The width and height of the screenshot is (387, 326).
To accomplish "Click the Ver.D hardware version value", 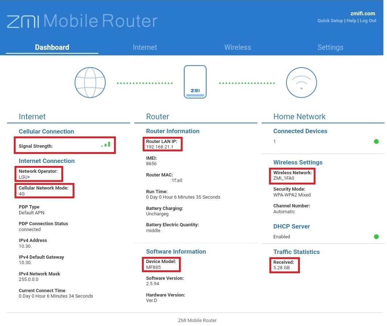I will (151, 300).
